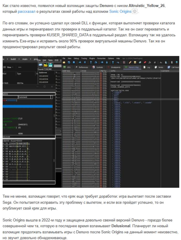Switch to the CPU tab in x64dbg
181x240 pixels.
[x=67, y=67]
